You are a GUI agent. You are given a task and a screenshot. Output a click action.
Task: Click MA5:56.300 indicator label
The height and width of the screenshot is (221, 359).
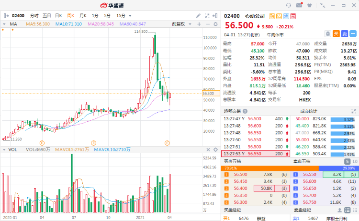pos(38,24)
